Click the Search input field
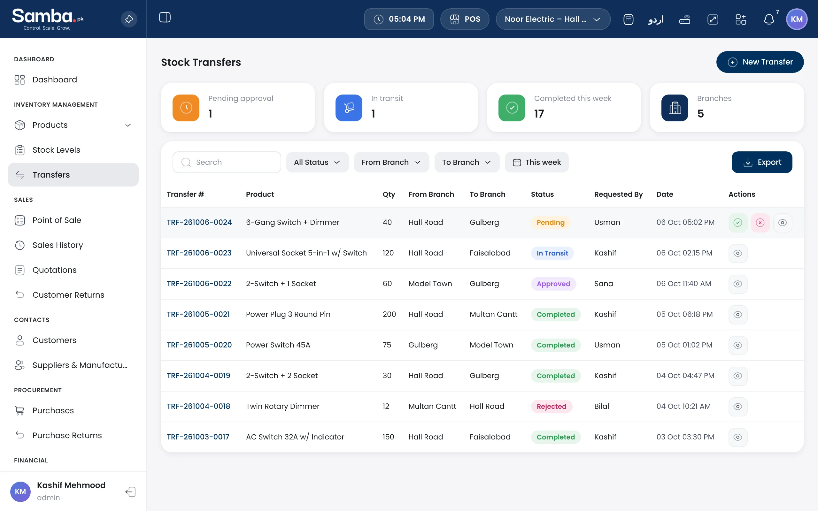 click(x=227, y=162)
